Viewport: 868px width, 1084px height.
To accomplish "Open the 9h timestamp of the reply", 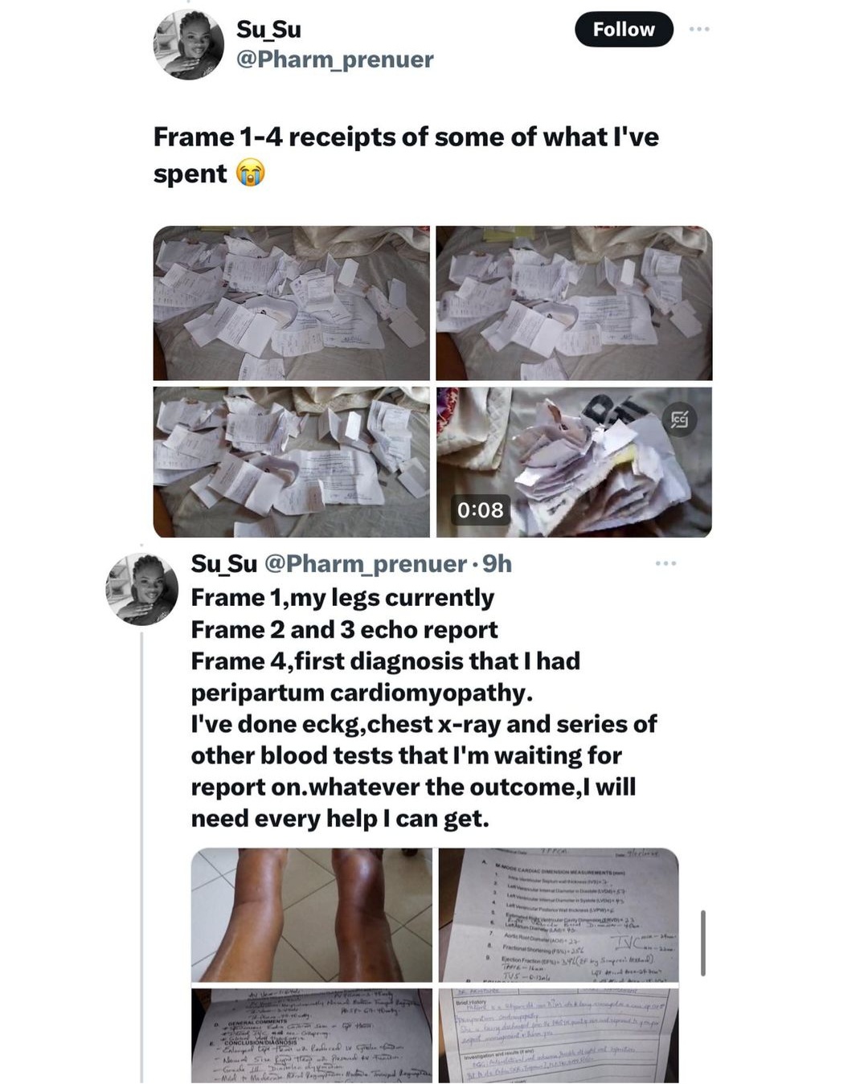I will 497,564.
